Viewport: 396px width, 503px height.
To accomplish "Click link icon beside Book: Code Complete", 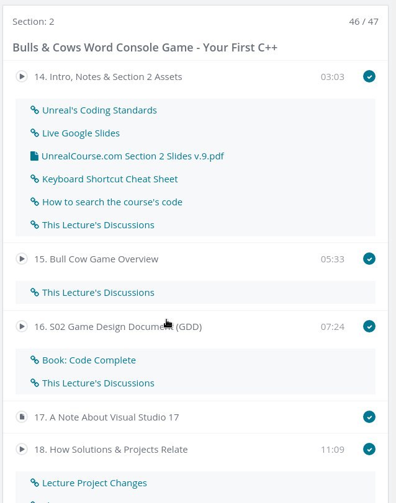I will pyautogui.click(x=35, y=360).
